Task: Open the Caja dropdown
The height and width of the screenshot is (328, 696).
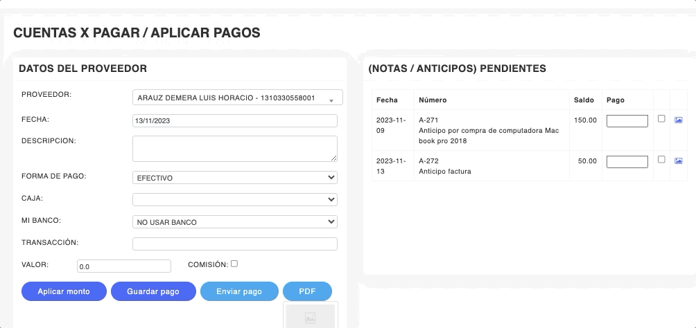Action: (x=234, y=200)
